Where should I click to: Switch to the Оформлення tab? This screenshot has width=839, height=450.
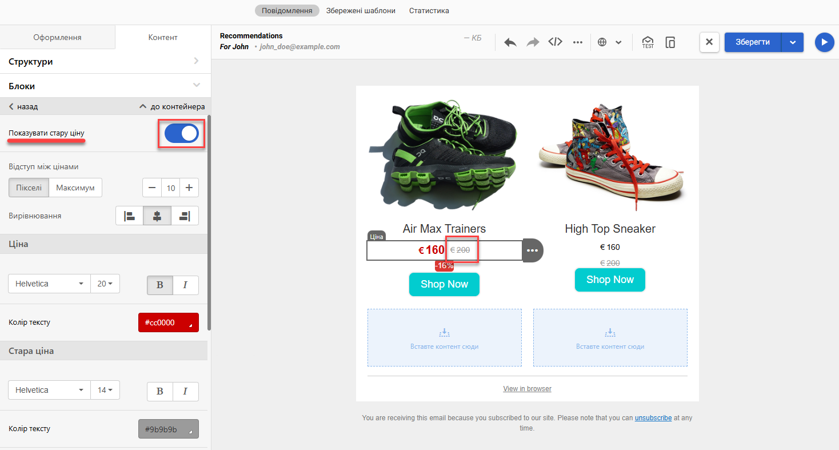pos(57,37)
